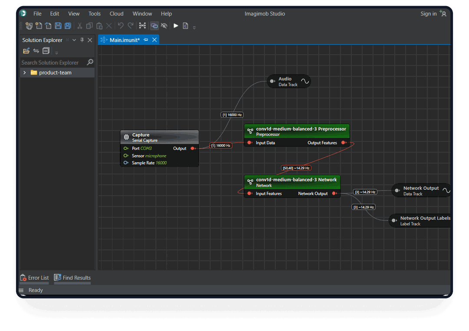Click the New Project toolbar icon
The image size is (469, 331).
pyautogui.click(x=29, y=26)
